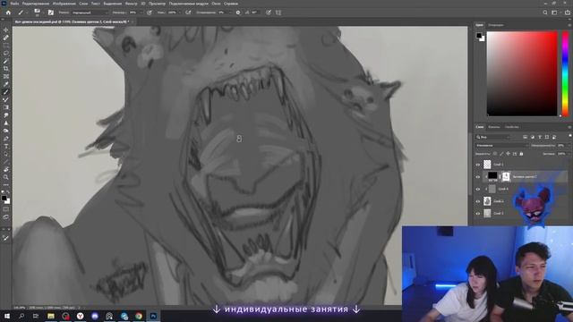Image resolution: width=573 pixels, height=322 pixels.
Task: Select the Type tool
Action: (6, 147)
